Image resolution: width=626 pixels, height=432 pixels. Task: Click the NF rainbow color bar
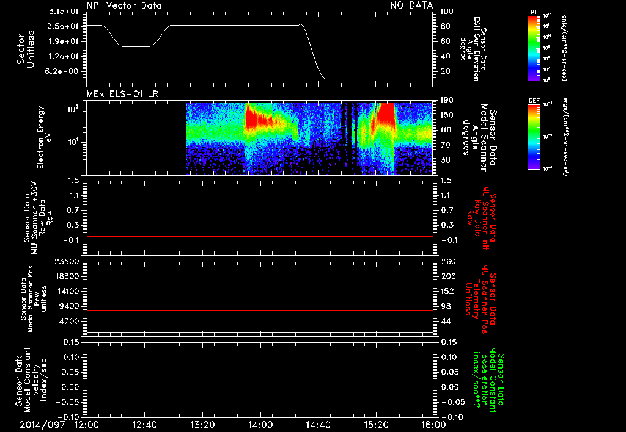(x=534, y=48)
